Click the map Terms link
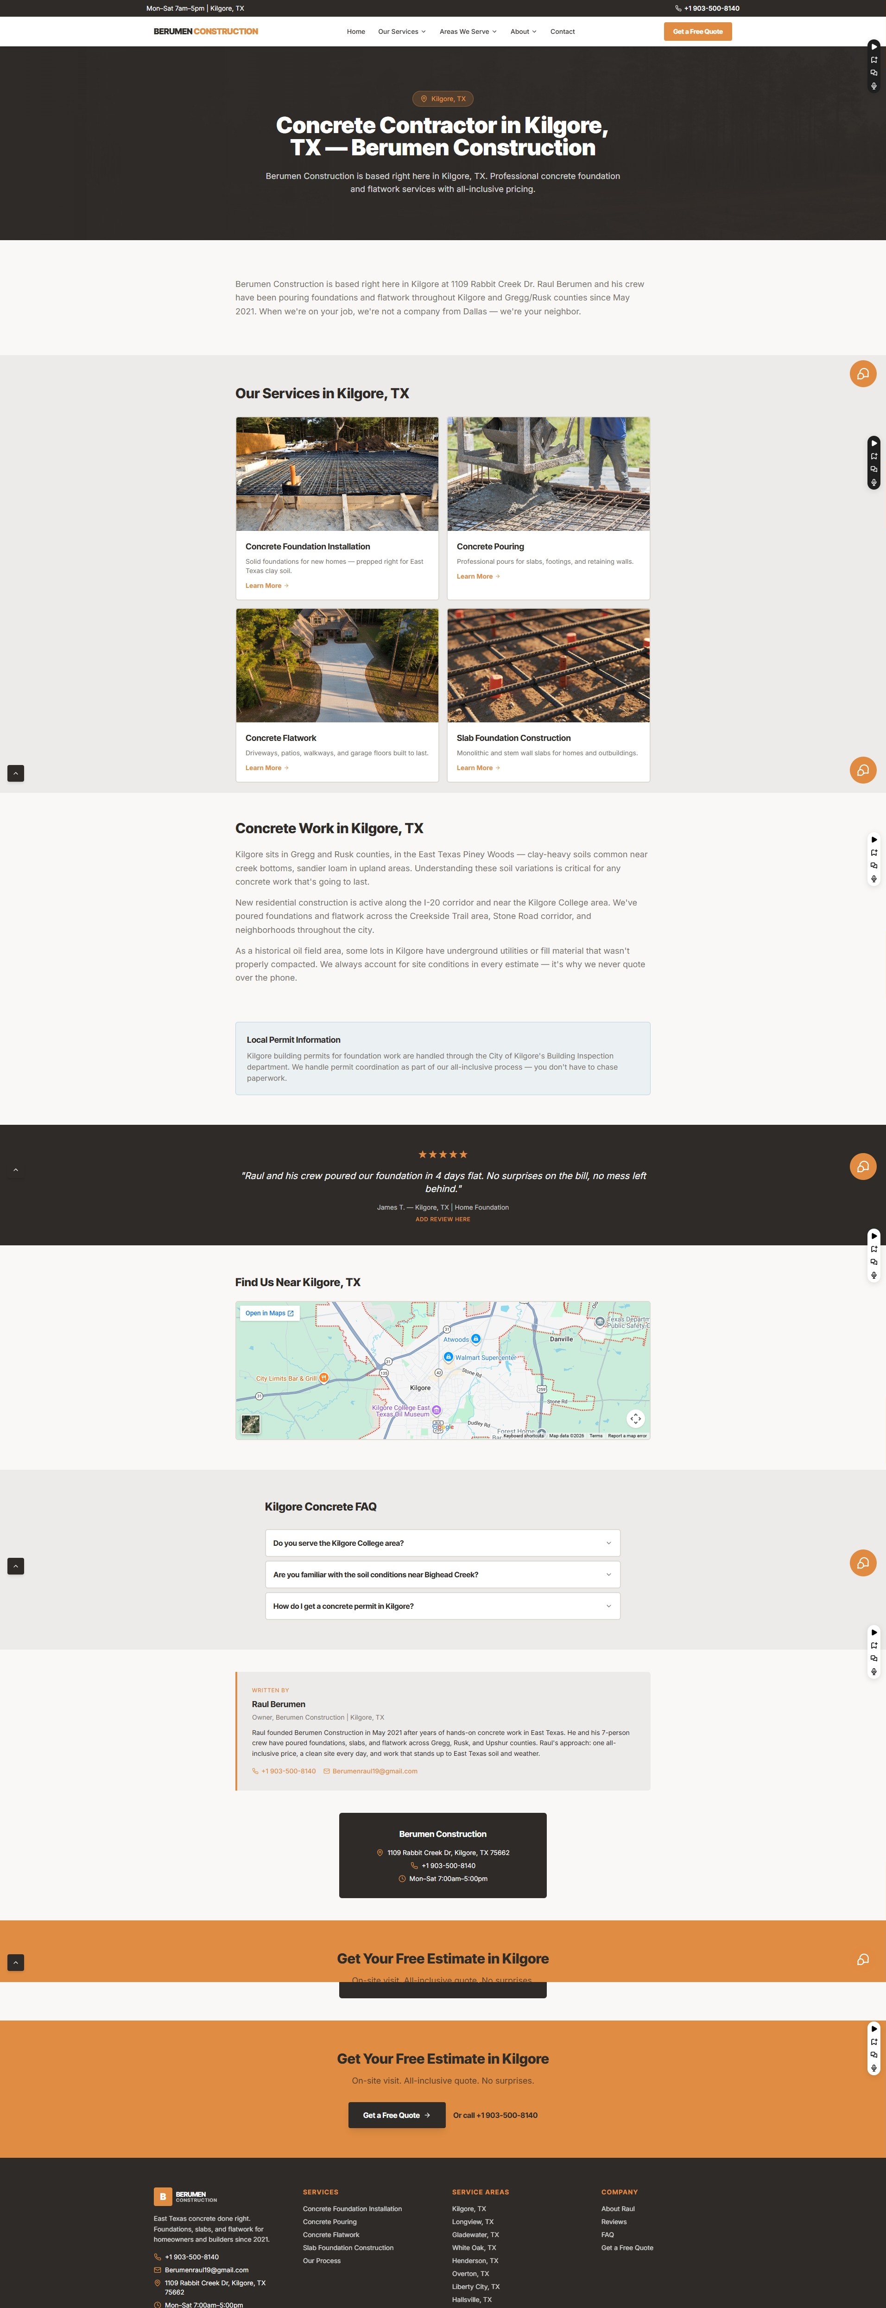 click(x=596, y=1435)
